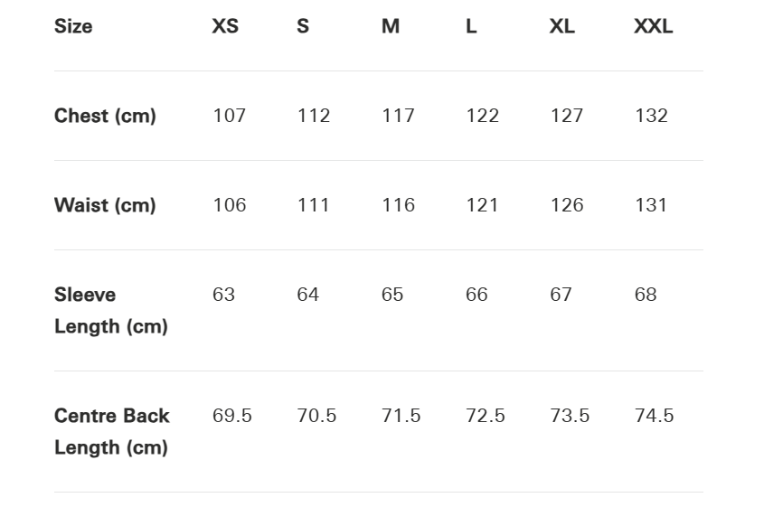Click chest value 132 for XXL

point(651,116)
